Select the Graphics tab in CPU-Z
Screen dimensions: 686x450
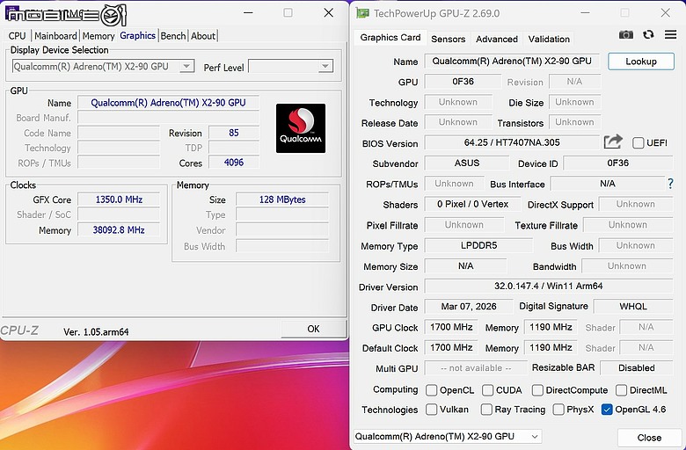(137, 35)
